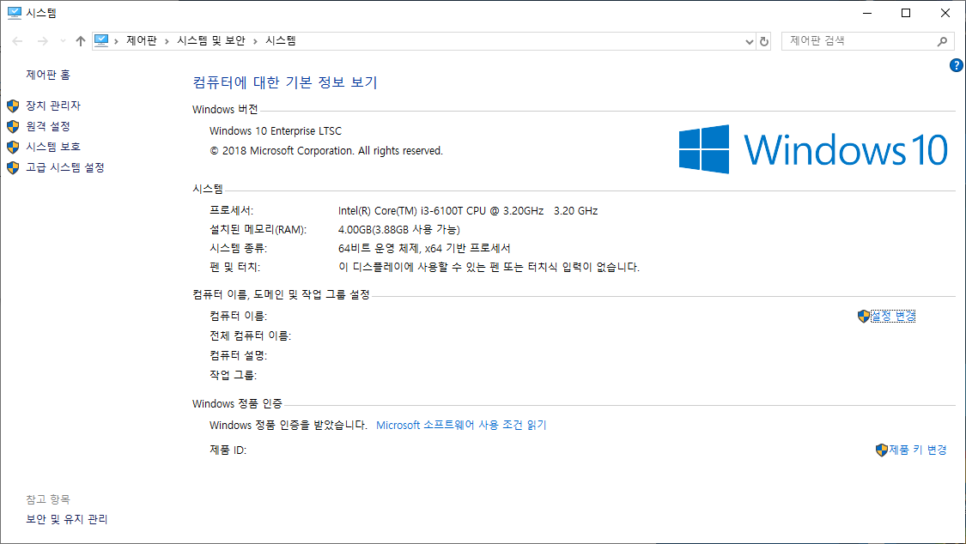This screenshot has width=966, height=544.
Task: Click the search magnifier icon
Action: pos(942,41)
